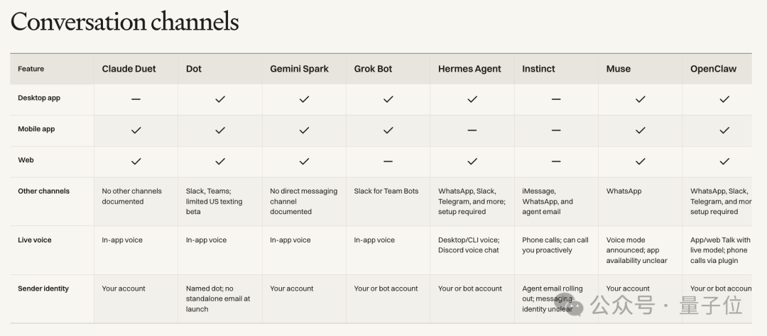The height and width of the screenshot is (336, 767).
Task: Click the Hermes Agent column header
Action: point(469,69)
